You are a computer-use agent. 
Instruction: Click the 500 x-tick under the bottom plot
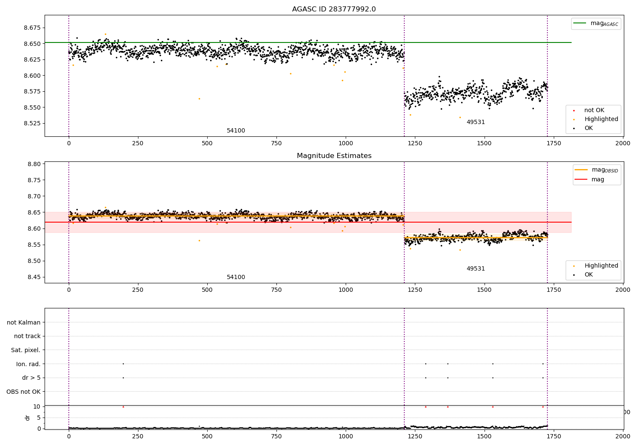click(207, 436)
